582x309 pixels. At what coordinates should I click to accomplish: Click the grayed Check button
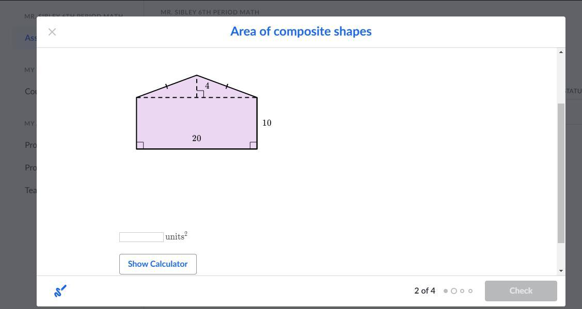point(521,291)
